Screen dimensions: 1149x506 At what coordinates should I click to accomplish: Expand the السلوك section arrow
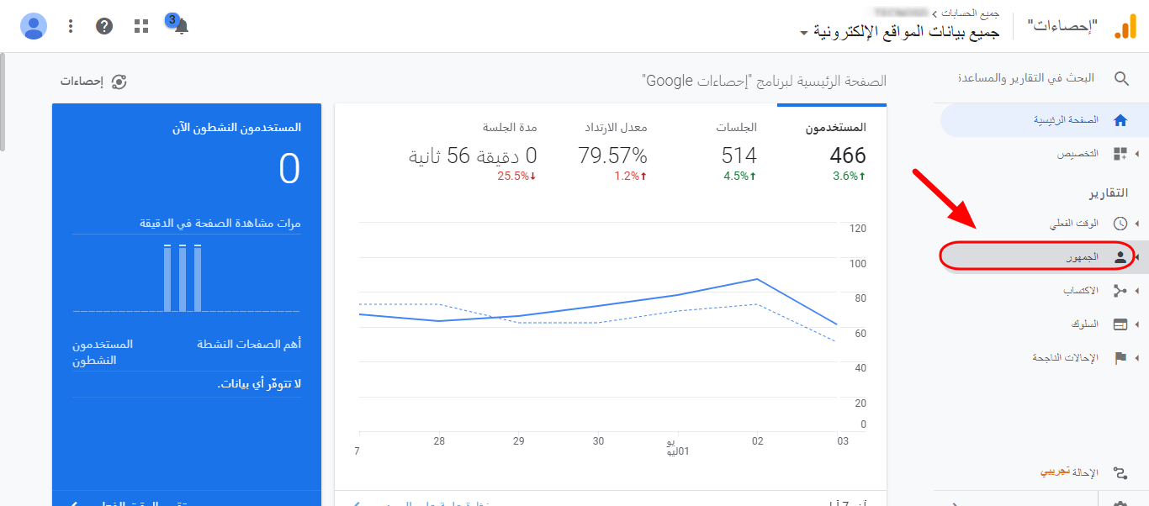click(1137, 324)
